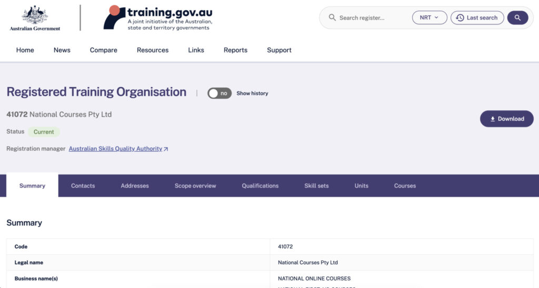Screen dimensions: 539x288
Task: Click the Download button
Action: tap(507, 119)
